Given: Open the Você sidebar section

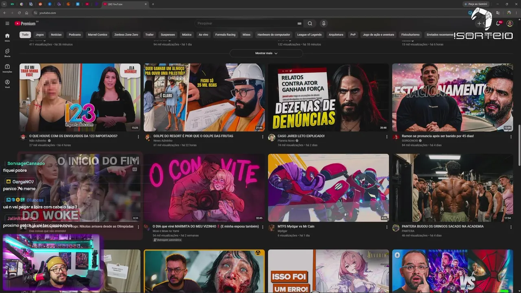Looking at the screenshot, I should coord(7,84).
